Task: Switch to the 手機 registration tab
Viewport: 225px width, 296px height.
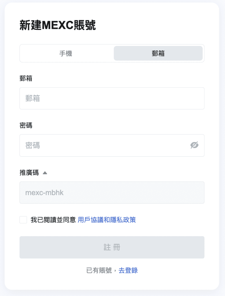Action: (66, 53)
